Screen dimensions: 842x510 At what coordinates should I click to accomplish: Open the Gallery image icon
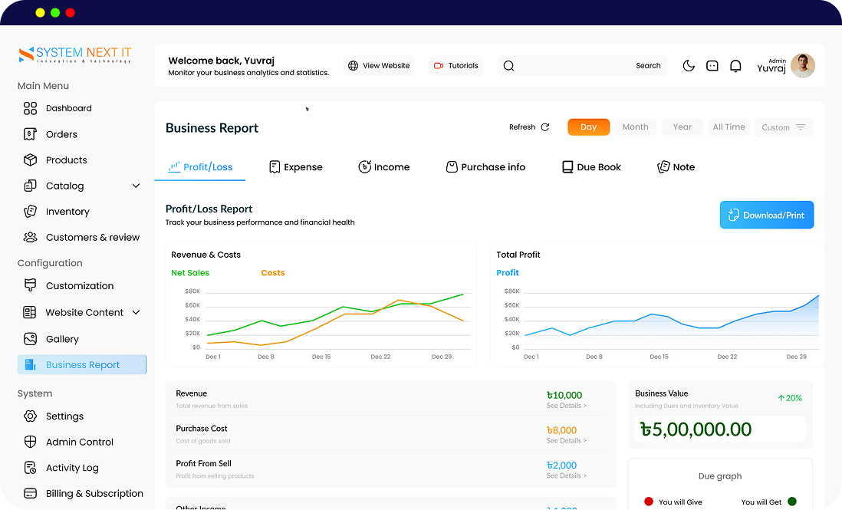click(30, 339)
